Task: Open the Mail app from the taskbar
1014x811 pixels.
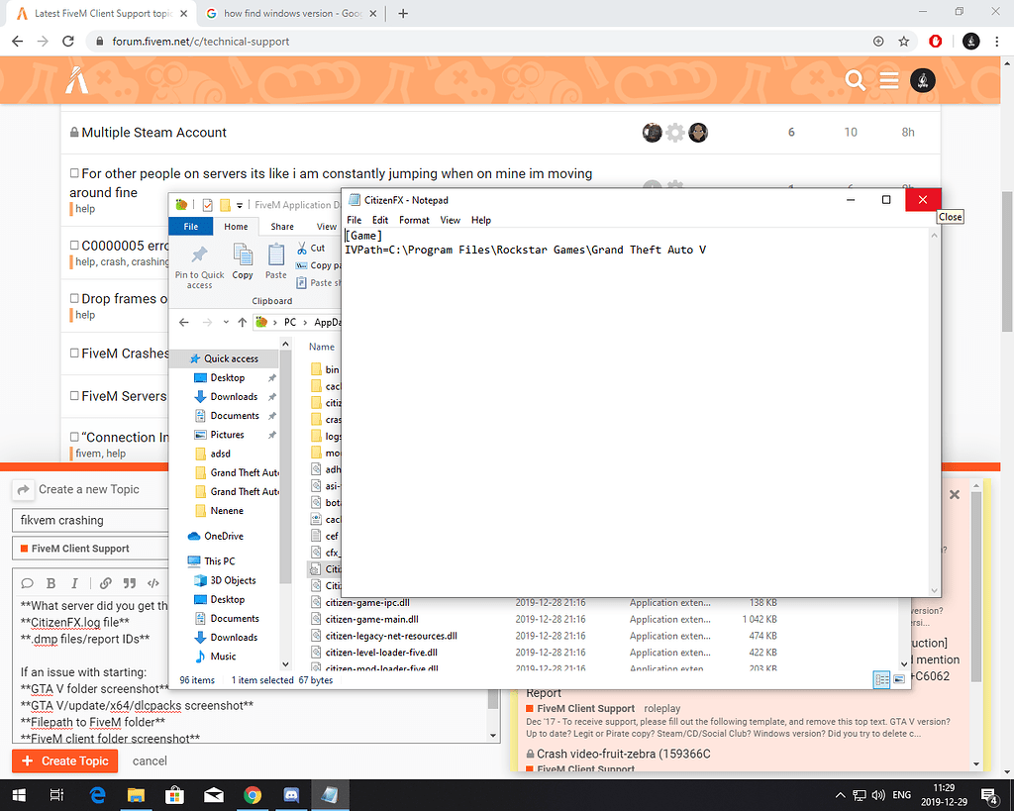Action: click(x=214, y=795)
